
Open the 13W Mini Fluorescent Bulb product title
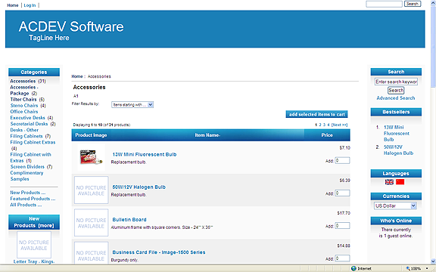coord(145,154)
